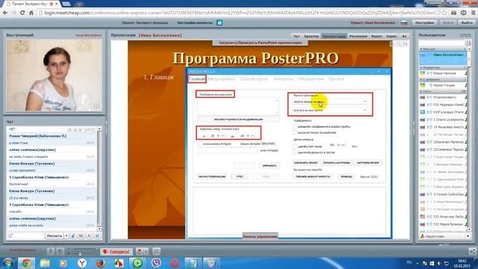This screenshot has height=269, width=478.
Task: Collapse the Модераторы group in users list
Action: pos(421,67)
